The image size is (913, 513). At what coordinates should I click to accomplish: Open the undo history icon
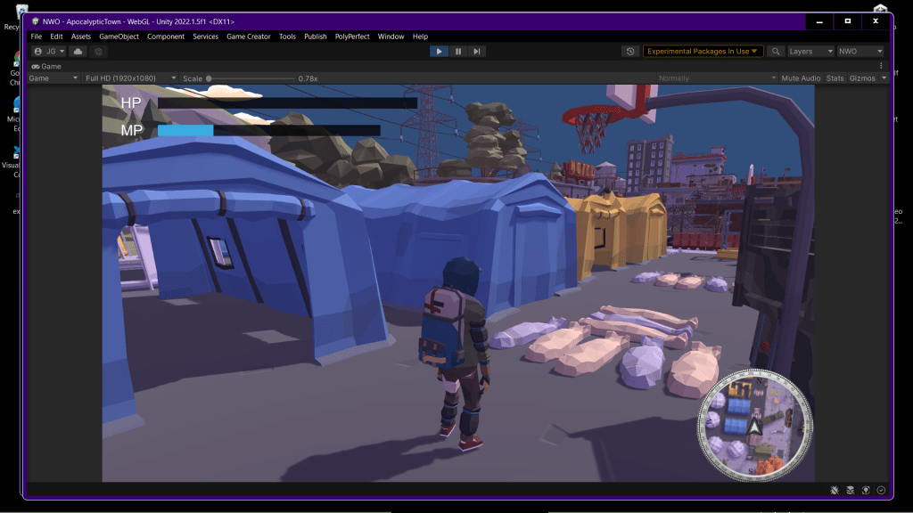(x=631, y=52)
